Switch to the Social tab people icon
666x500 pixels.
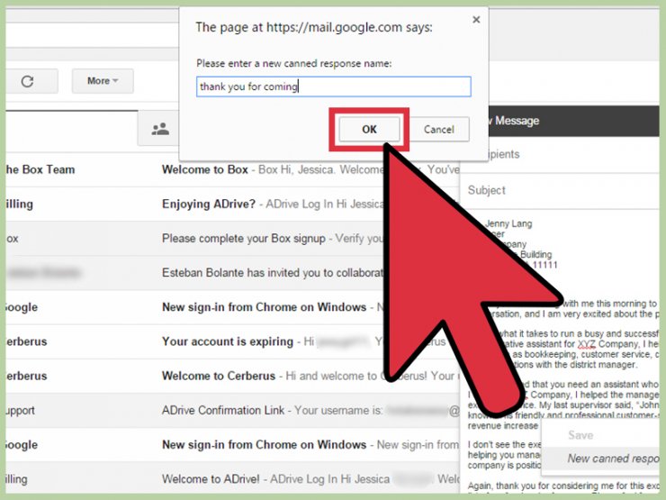pyautogui.click(x=160, y=130)
